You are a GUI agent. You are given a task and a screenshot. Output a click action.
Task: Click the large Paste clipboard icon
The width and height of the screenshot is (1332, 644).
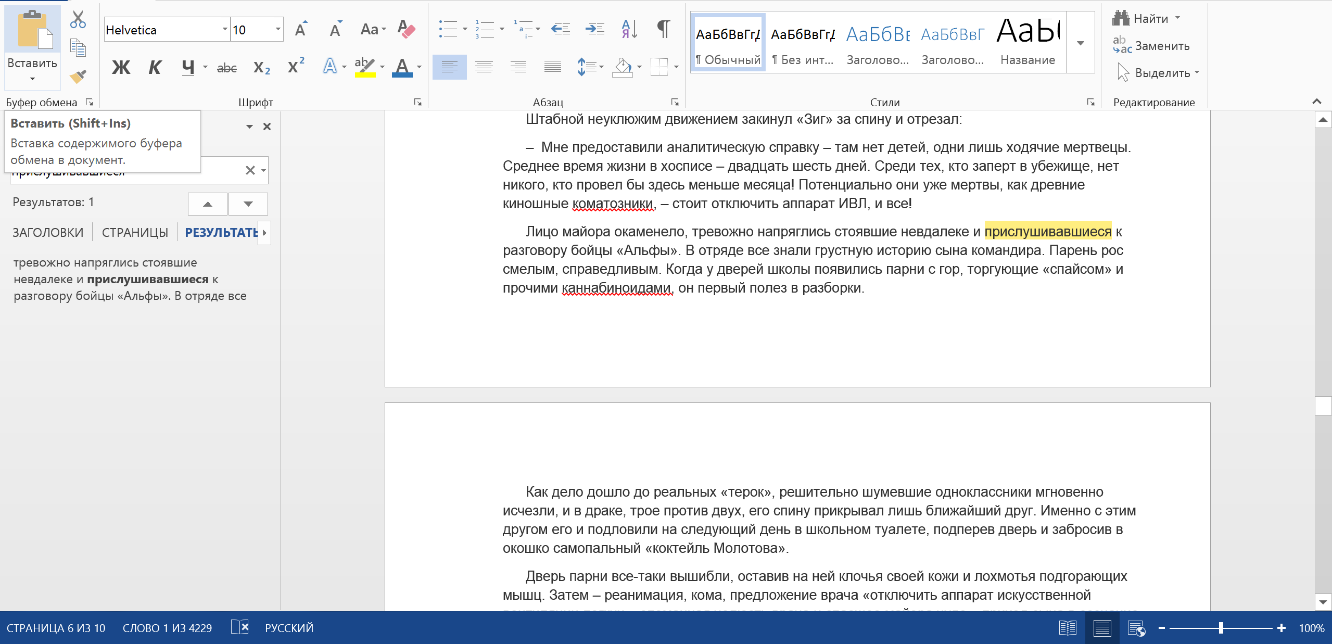(x=32, y=30)
